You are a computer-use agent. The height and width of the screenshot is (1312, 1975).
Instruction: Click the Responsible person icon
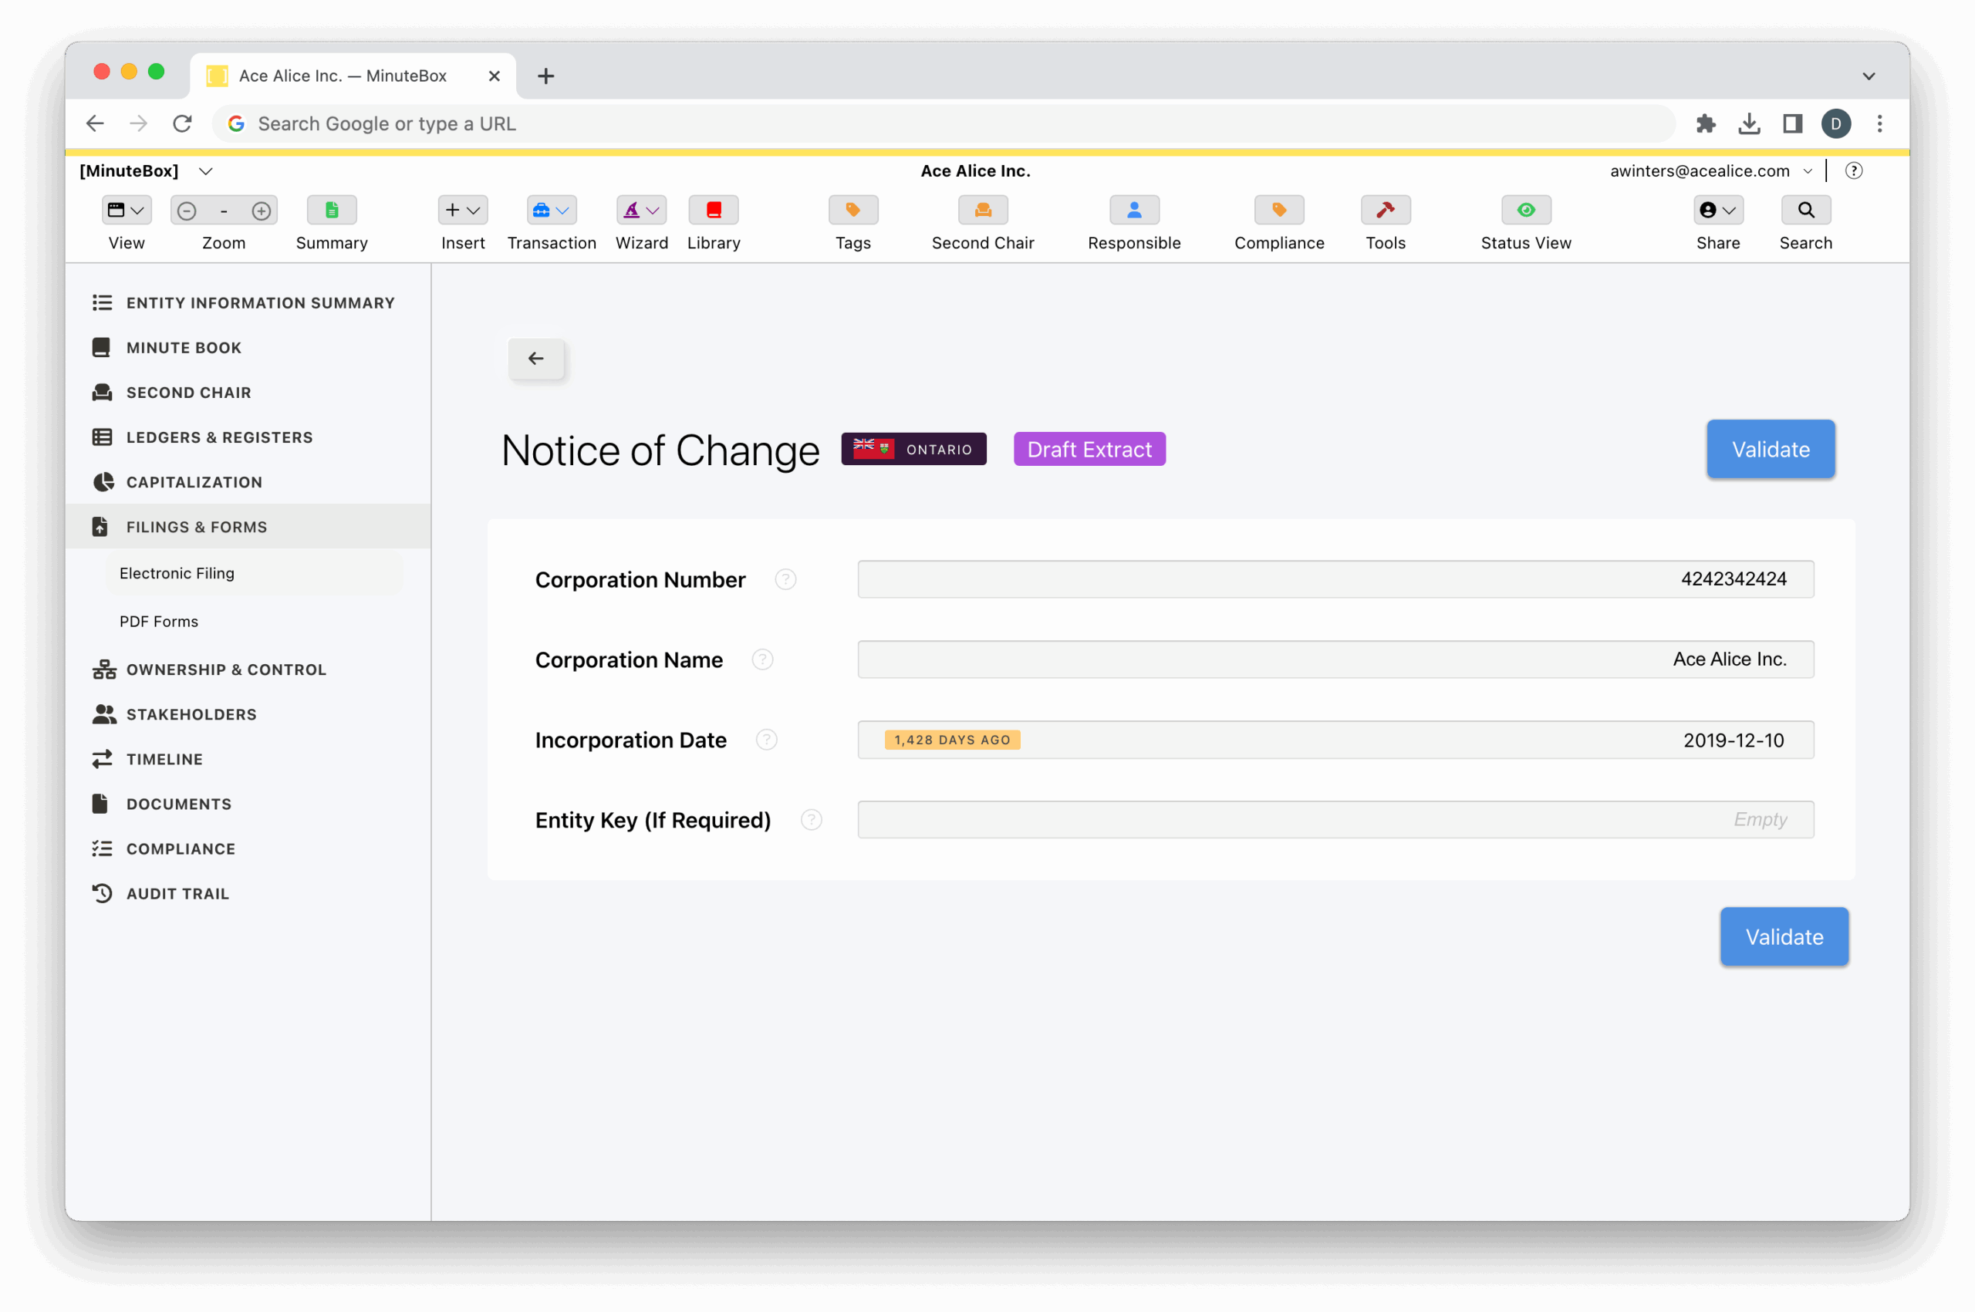1134,210
